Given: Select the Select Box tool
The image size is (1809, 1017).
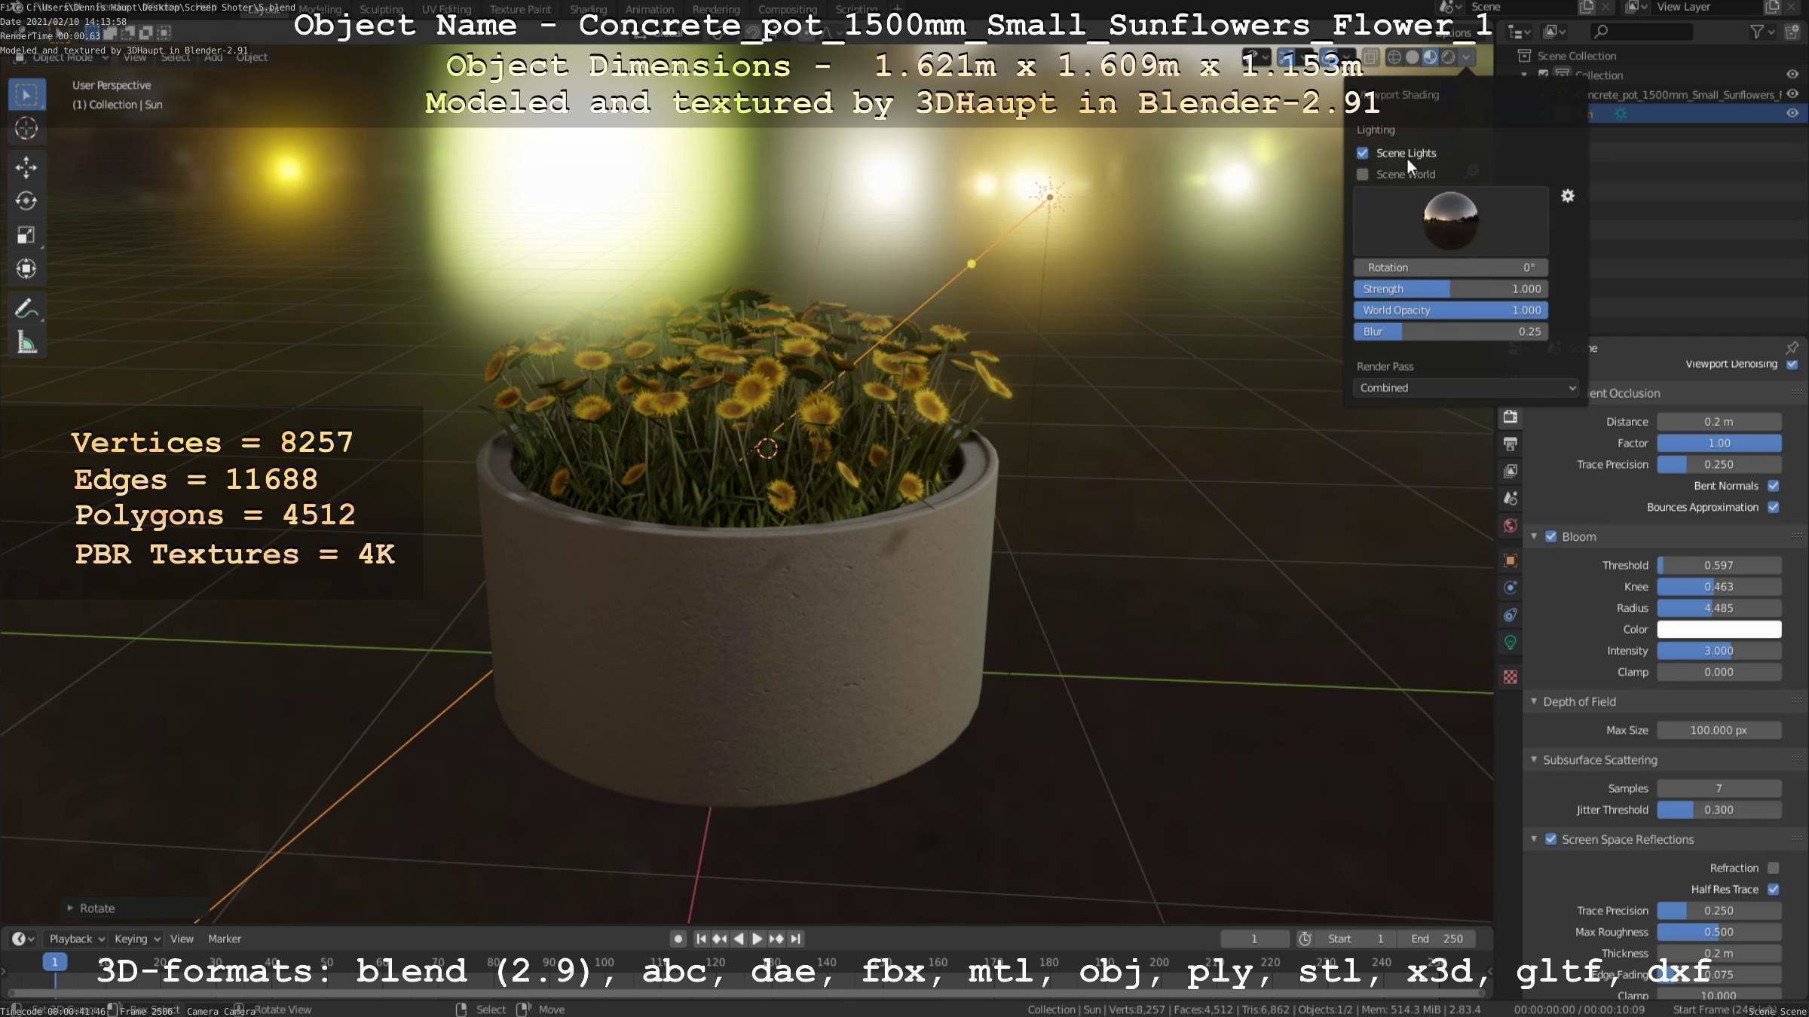Looking at the screenshot, I should (26, 95).
